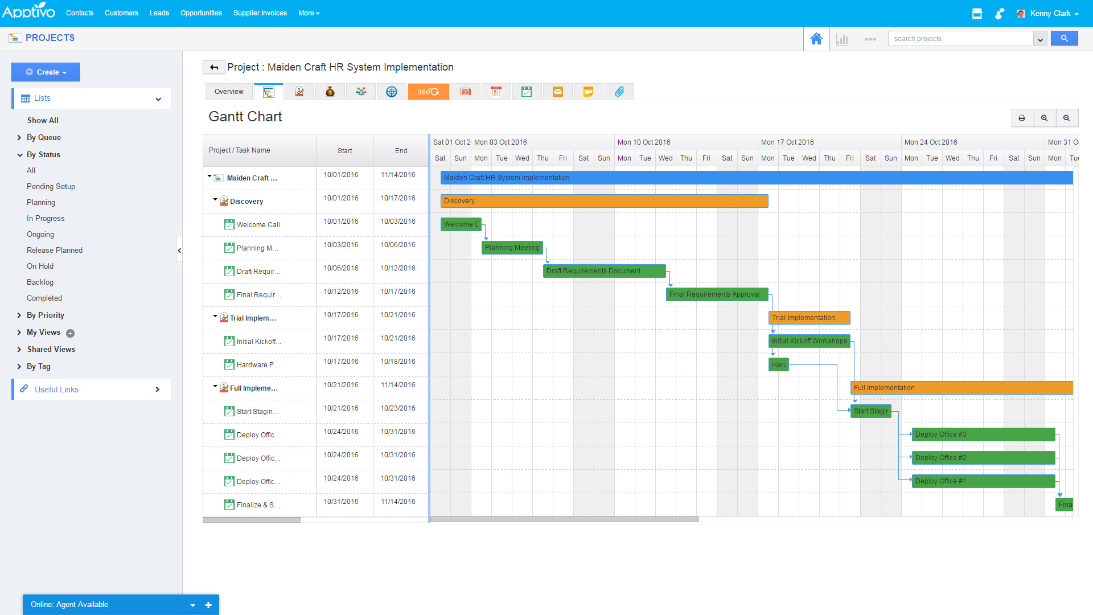Click the back arrow beside project title
This screenshot has height=615, width=1093.
coord(213,68)
